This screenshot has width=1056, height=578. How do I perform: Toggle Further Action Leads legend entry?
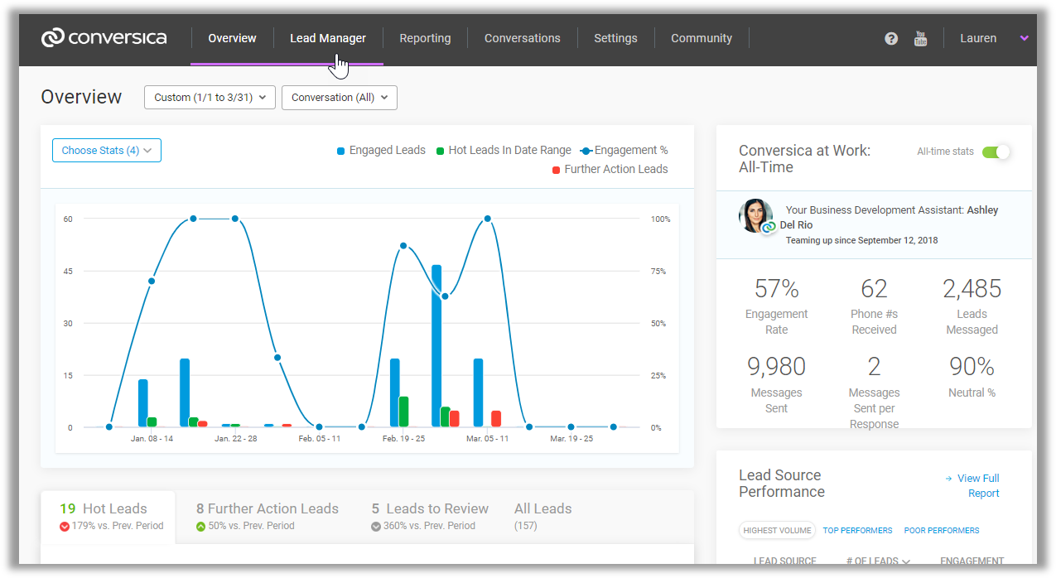pos(610,169)
